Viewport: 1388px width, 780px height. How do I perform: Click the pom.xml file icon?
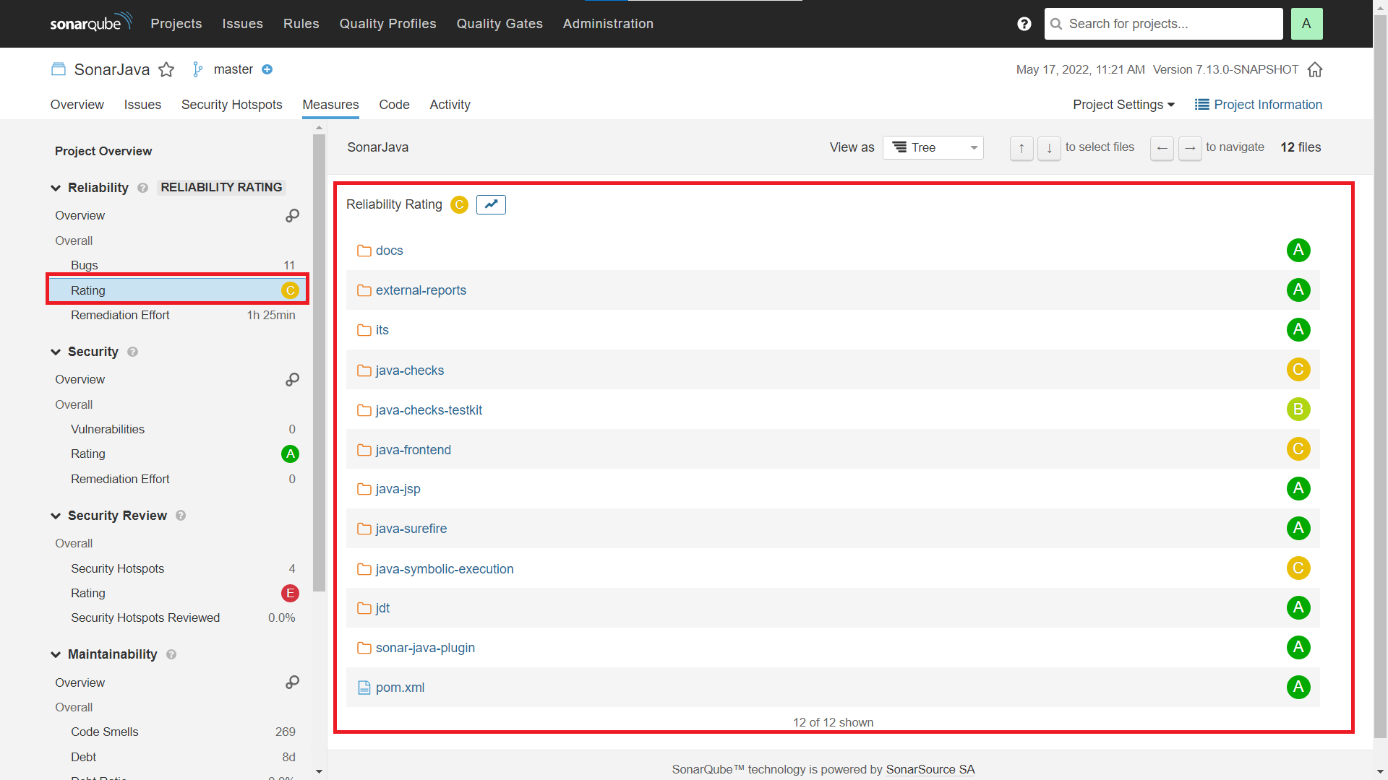[364, 688]
